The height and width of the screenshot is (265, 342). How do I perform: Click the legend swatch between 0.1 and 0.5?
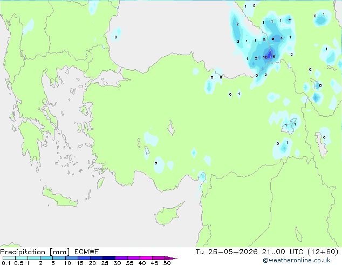pos(9,258)
